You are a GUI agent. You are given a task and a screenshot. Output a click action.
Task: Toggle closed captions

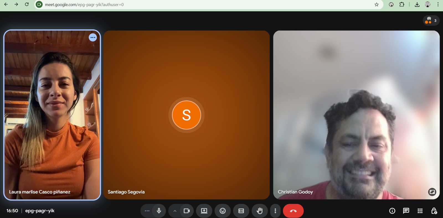pyautogui.click(x=241, y=211)
